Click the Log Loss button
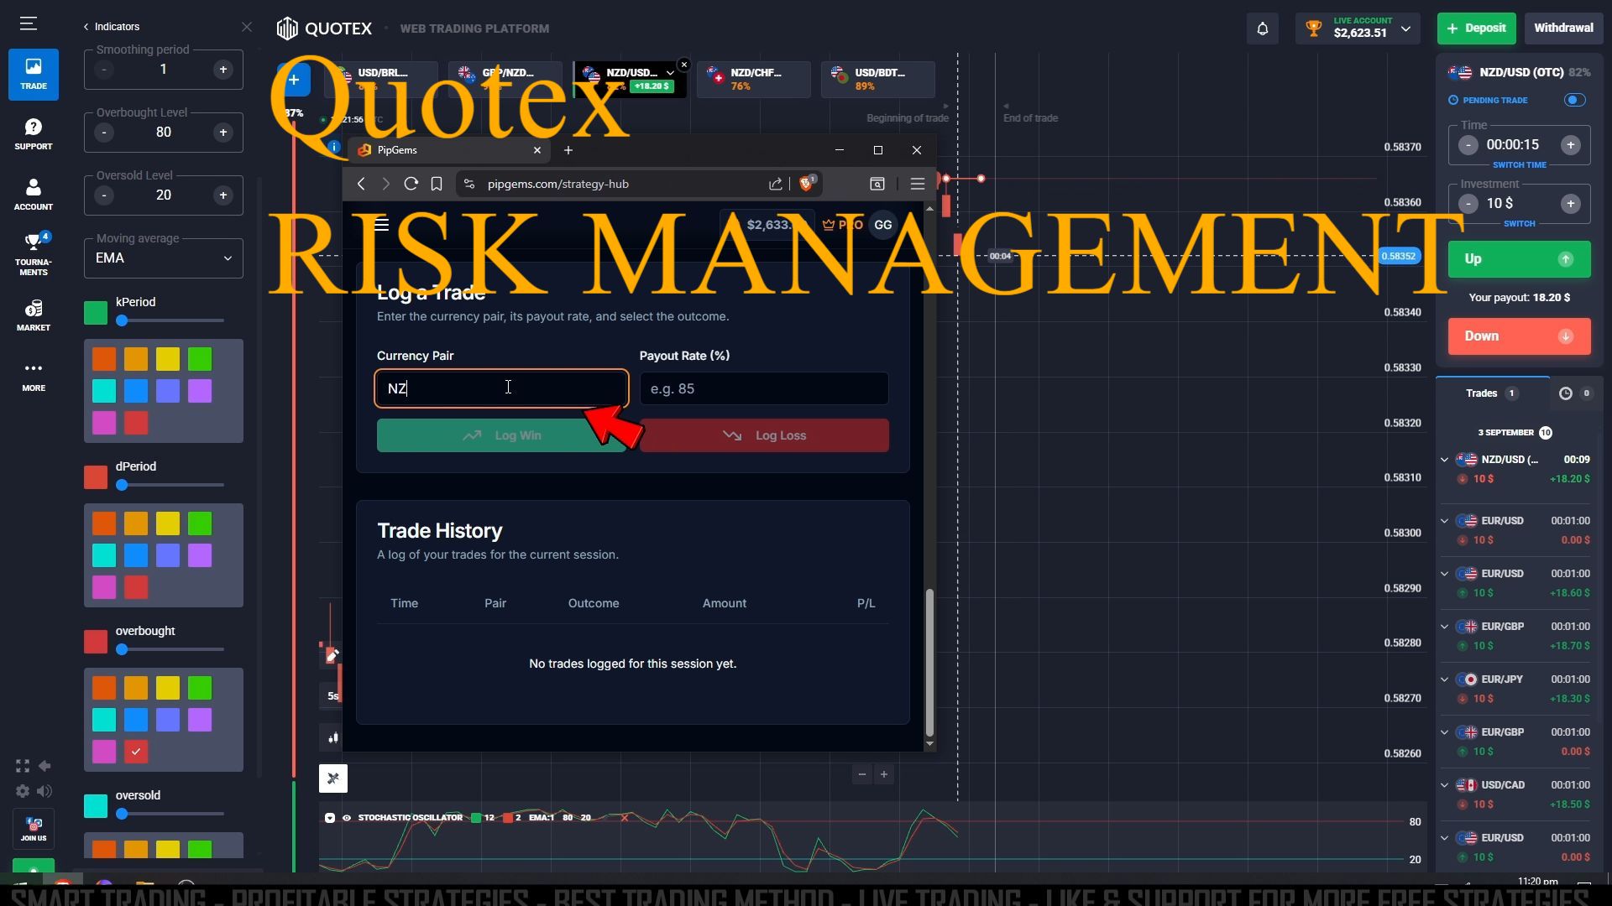 click(764, 435)
